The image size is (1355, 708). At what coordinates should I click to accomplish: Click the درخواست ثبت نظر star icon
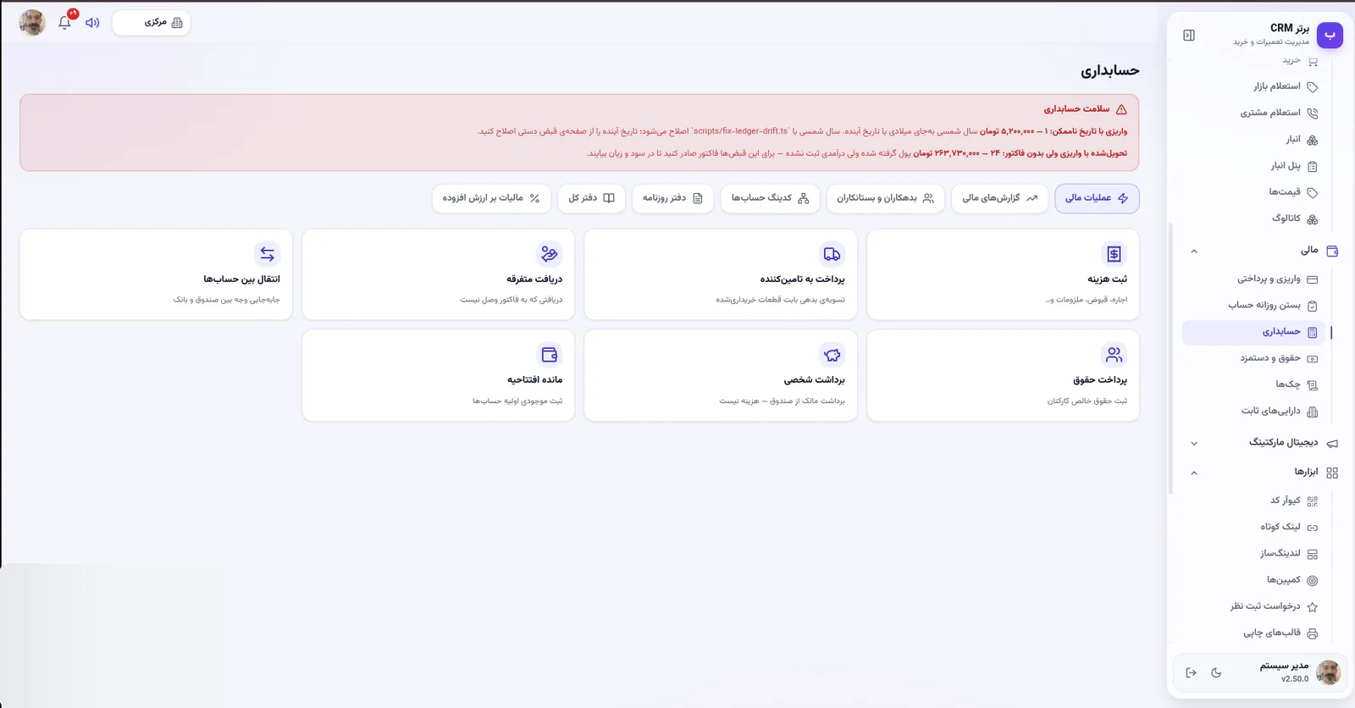[1313, 606]
